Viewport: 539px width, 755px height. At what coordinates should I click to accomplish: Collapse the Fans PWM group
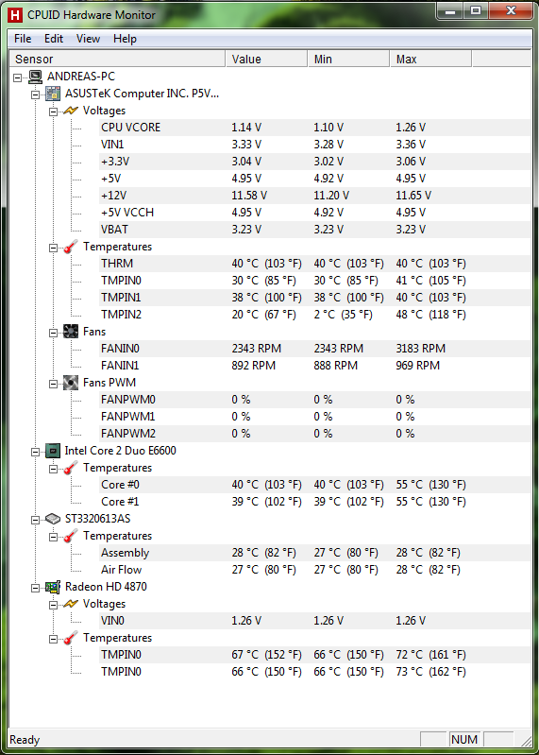click(54, 384)
